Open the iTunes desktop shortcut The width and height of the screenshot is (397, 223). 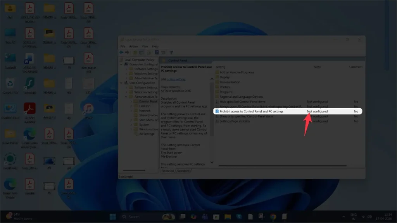88,111
